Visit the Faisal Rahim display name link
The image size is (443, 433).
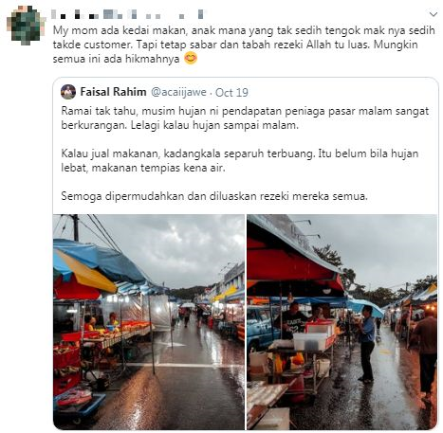coord(113,92)
